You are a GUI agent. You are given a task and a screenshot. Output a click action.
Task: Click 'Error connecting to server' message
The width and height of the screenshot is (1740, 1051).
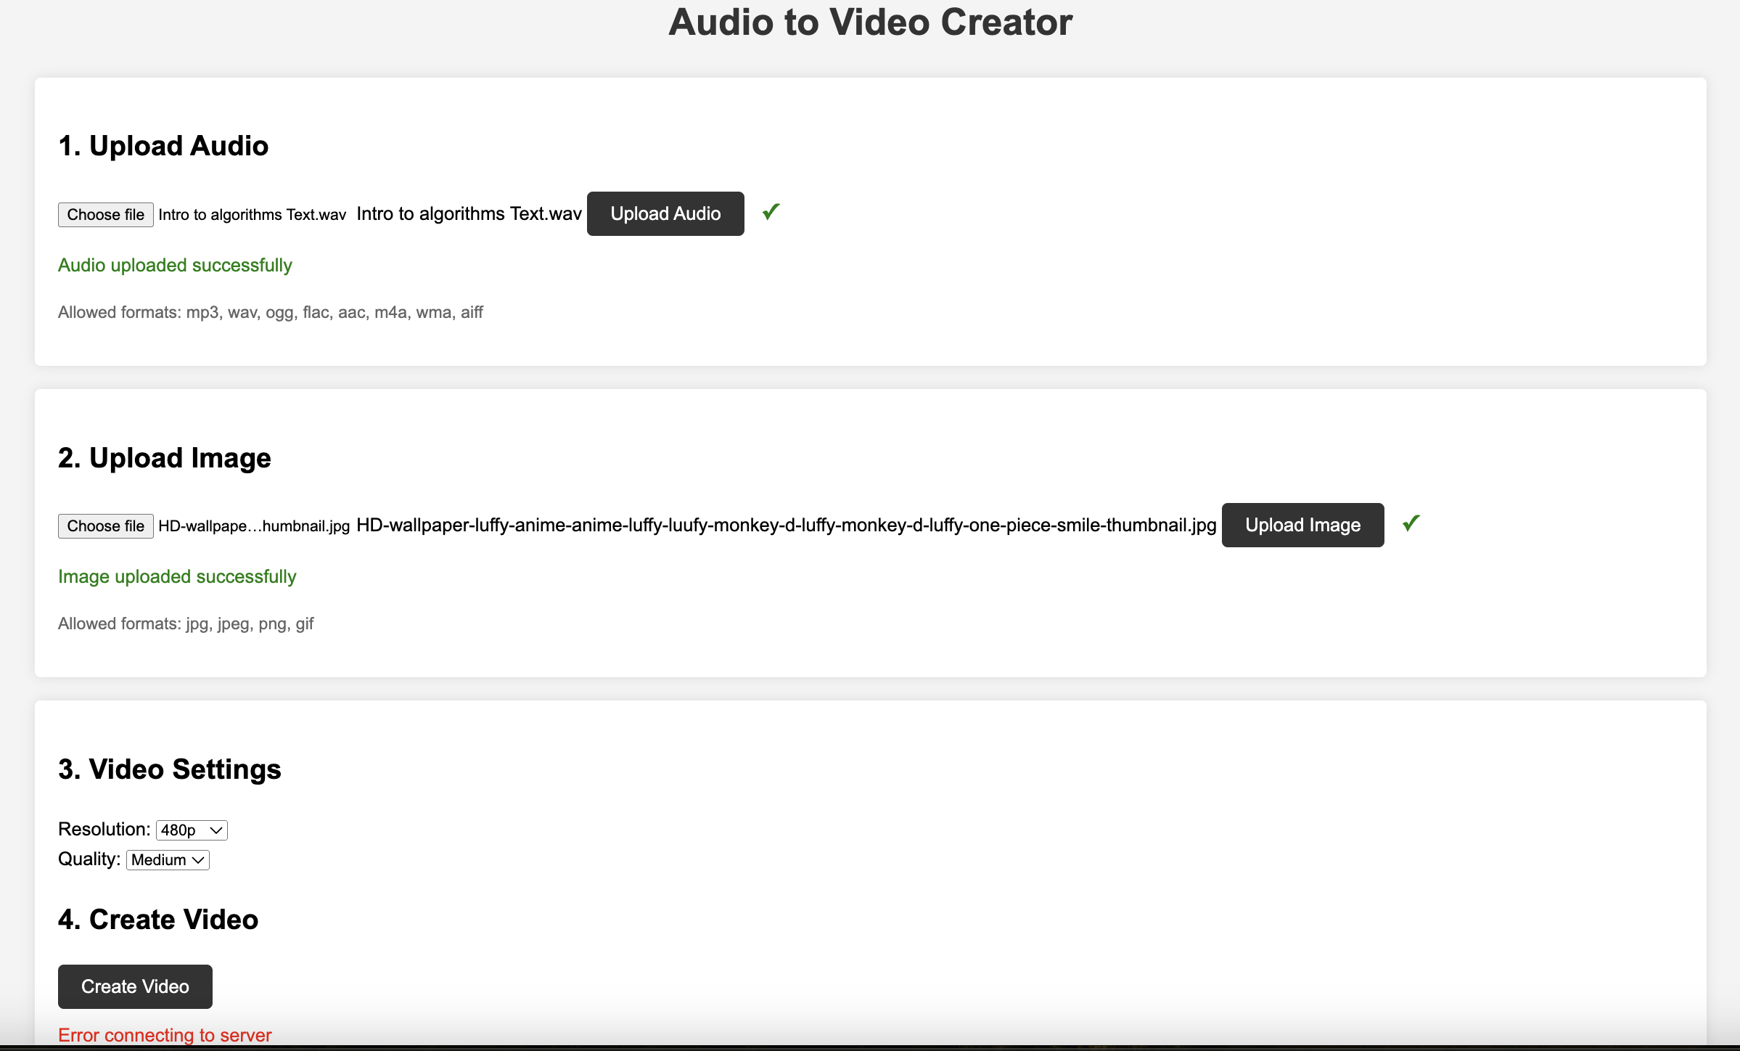tap(165, 1035)
